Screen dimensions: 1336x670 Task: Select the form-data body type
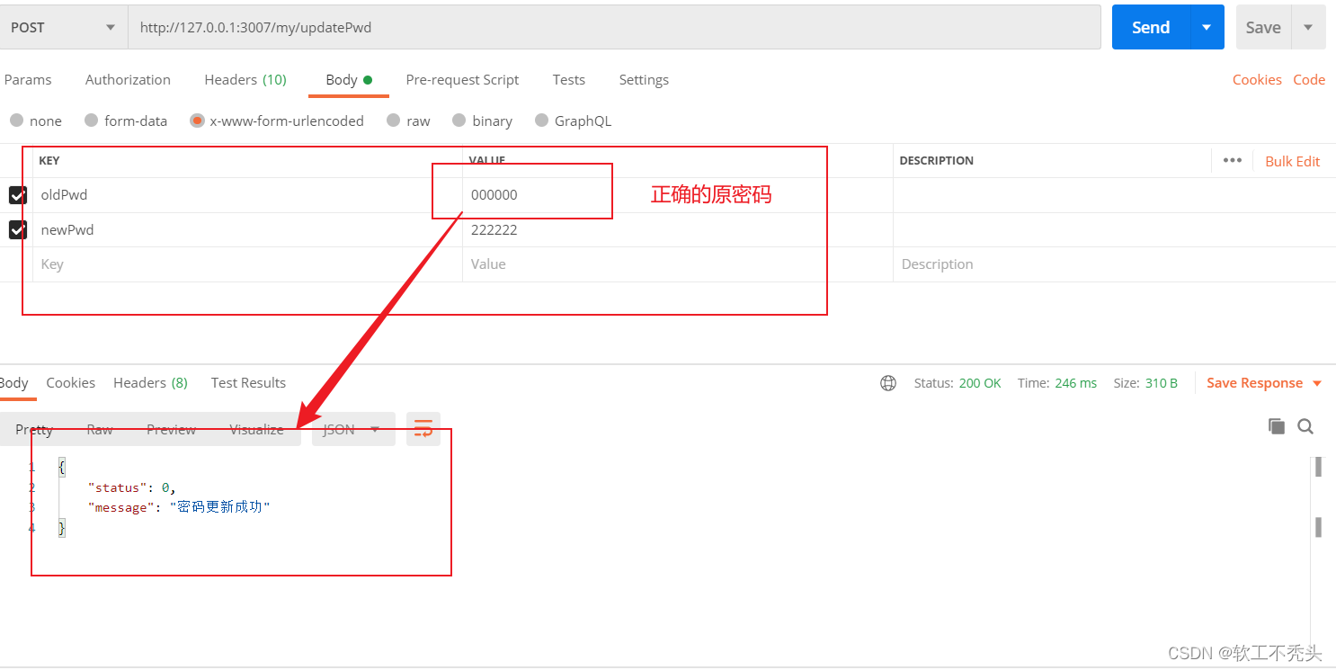tap(126, 121)
